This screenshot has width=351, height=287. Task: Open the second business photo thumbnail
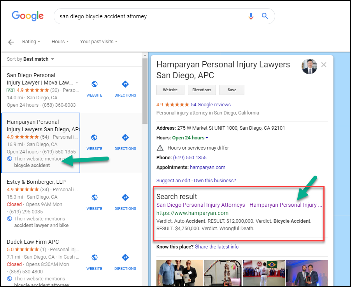223,273
